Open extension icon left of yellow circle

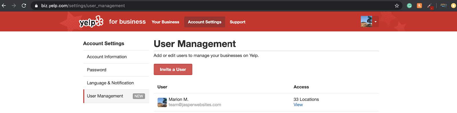pos(444,5)
